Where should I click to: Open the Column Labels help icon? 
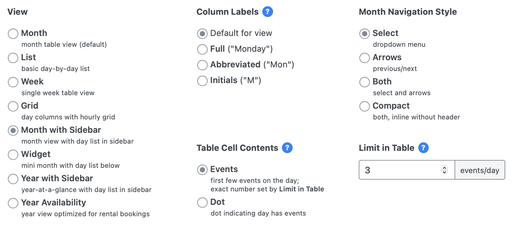268,12
